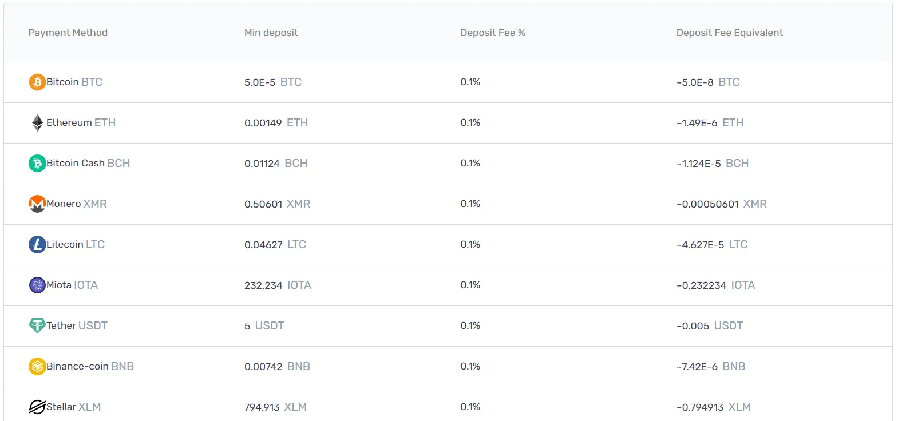
Task: Click the Miota IOTA purple icon
Action: pos(37,285)
